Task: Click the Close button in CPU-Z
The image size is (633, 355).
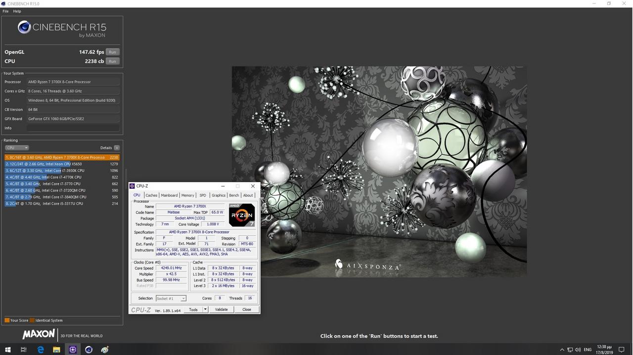Action: coord(247,309)
